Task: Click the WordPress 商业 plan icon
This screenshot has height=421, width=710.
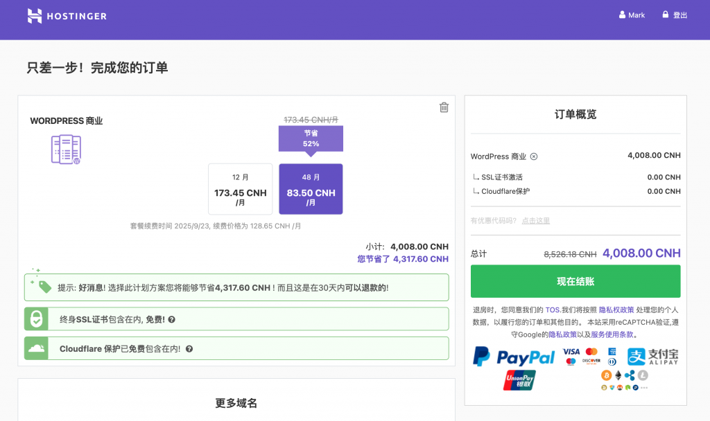Action: pyautogui.click(x=66, y=150)
